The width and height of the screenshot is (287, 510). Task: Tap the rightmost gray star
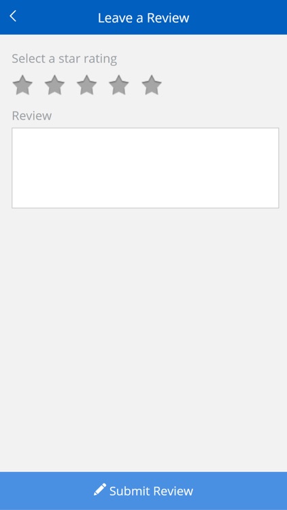tap(152, 85)
